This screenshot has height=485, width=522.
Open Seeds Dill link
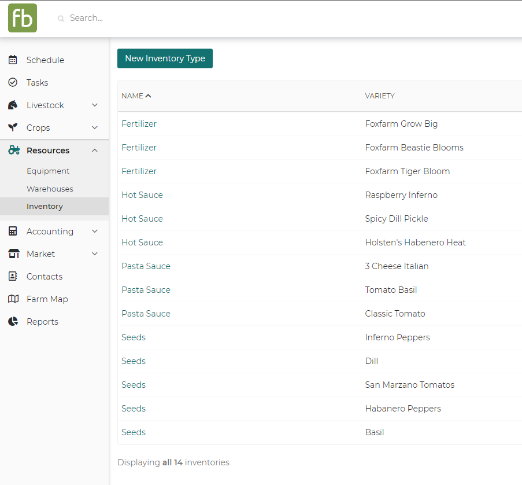click(x=134, y=361)
